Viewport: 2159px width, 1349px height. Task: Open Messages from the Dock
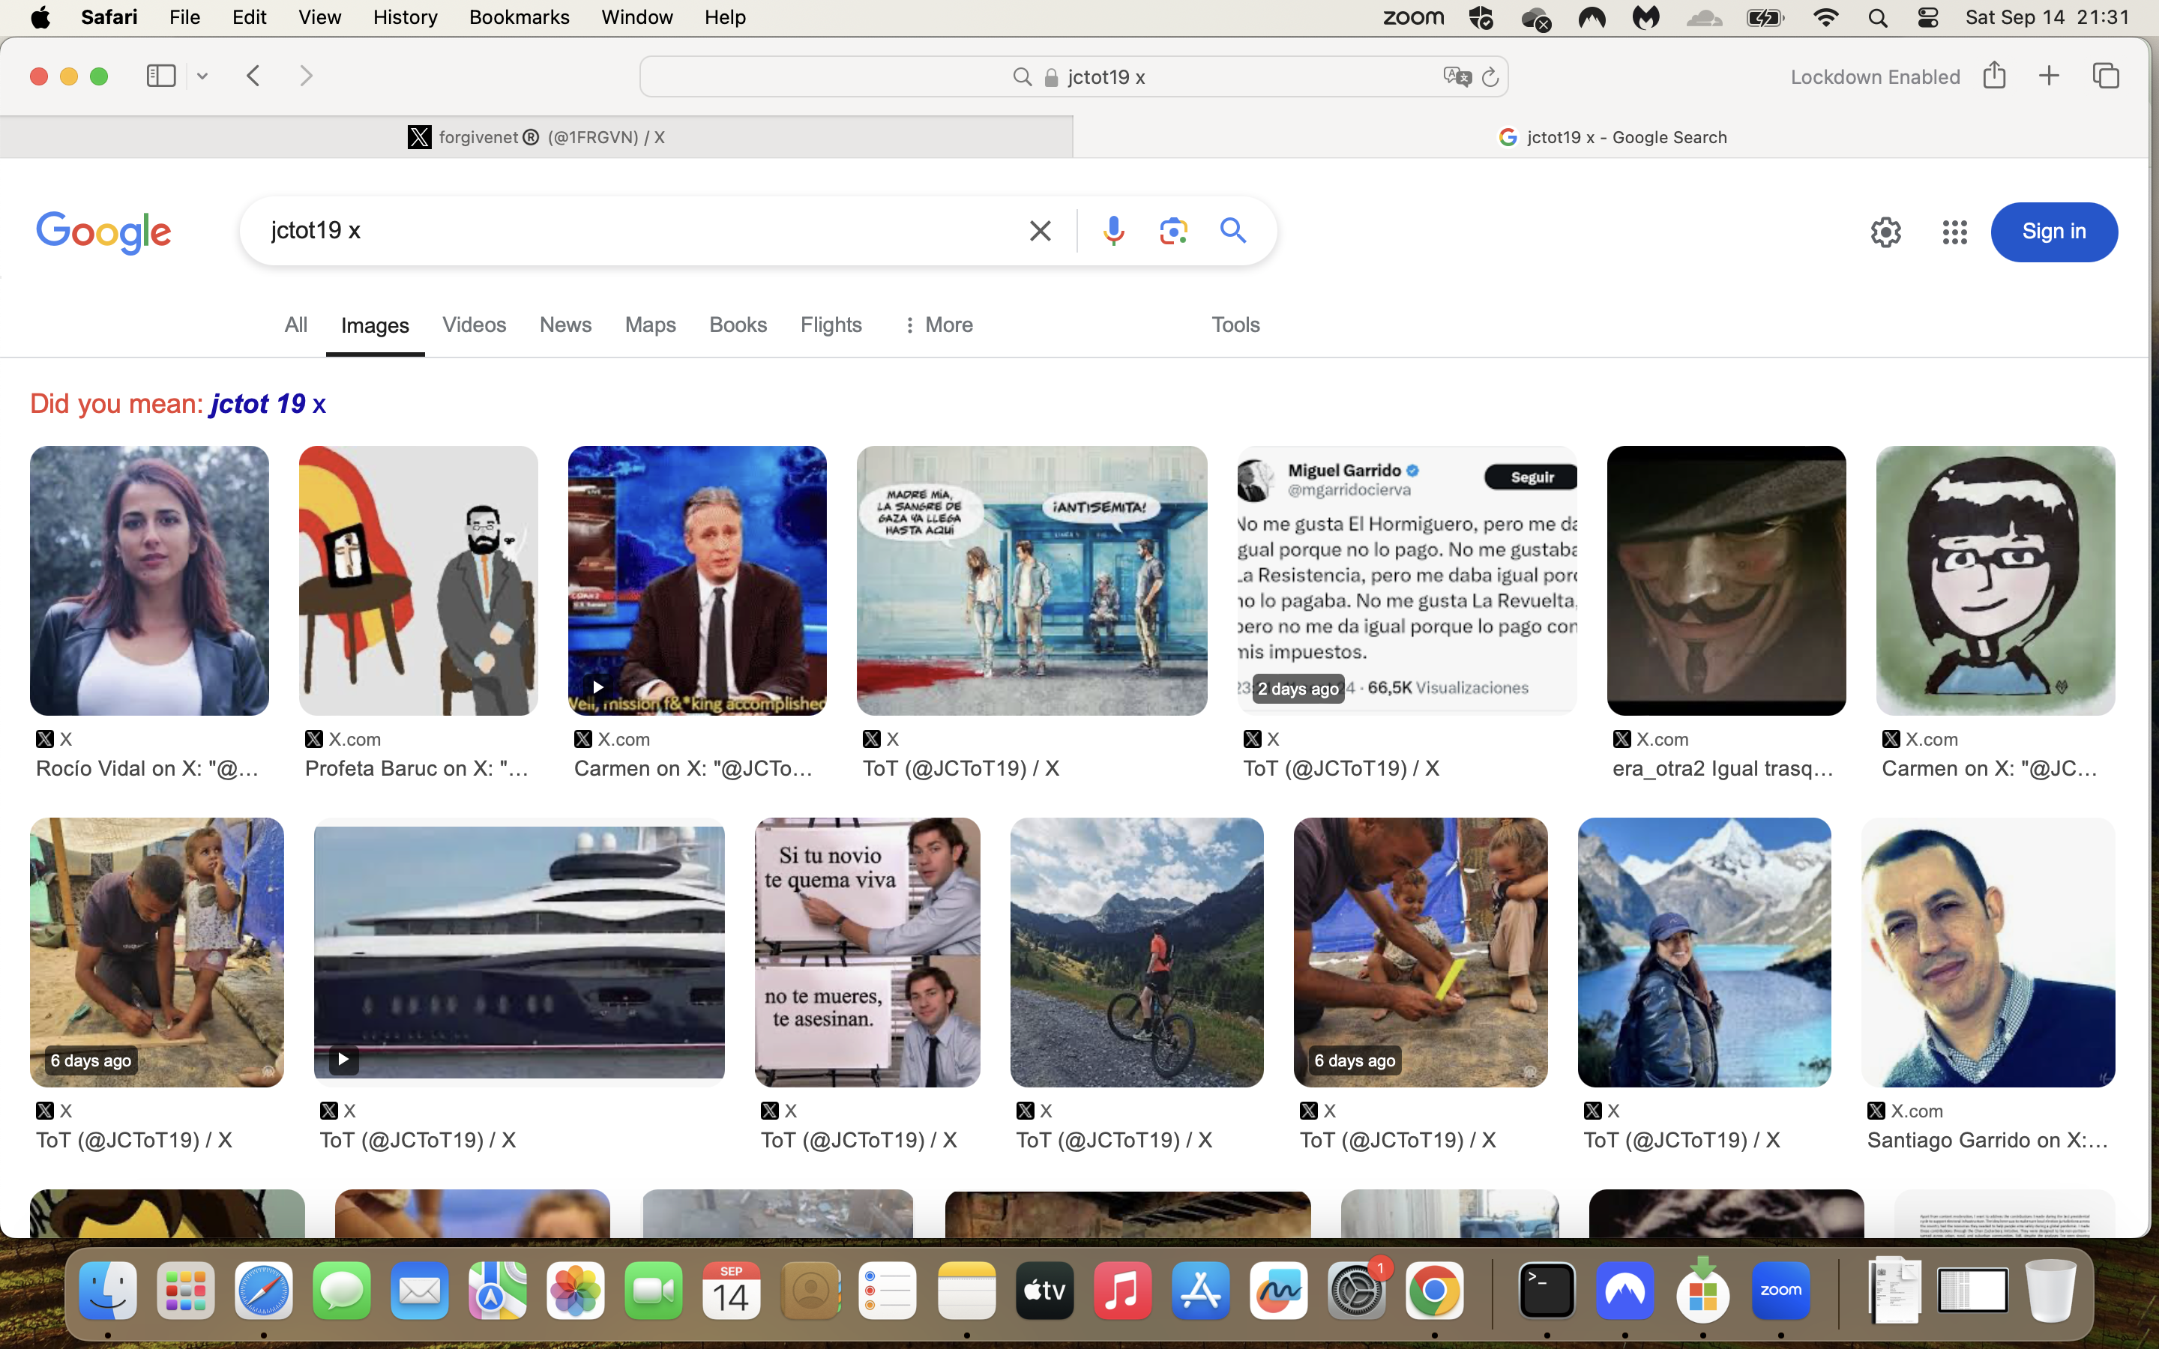(x=342, y=1290)
